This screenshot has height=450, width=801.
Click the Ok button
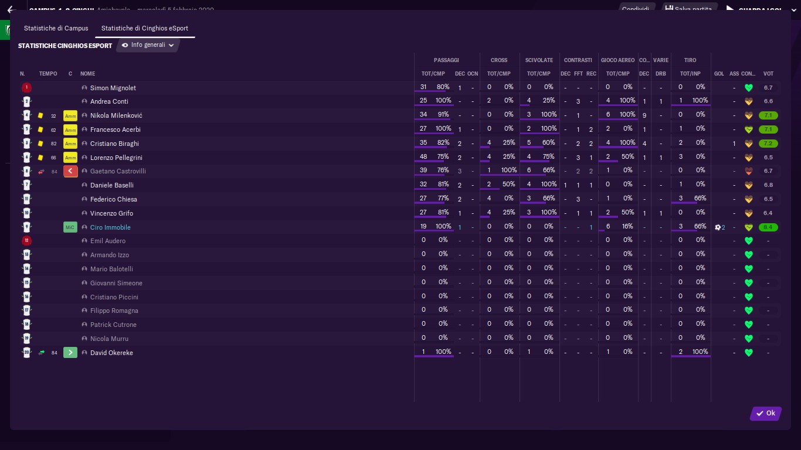[766, 413]
